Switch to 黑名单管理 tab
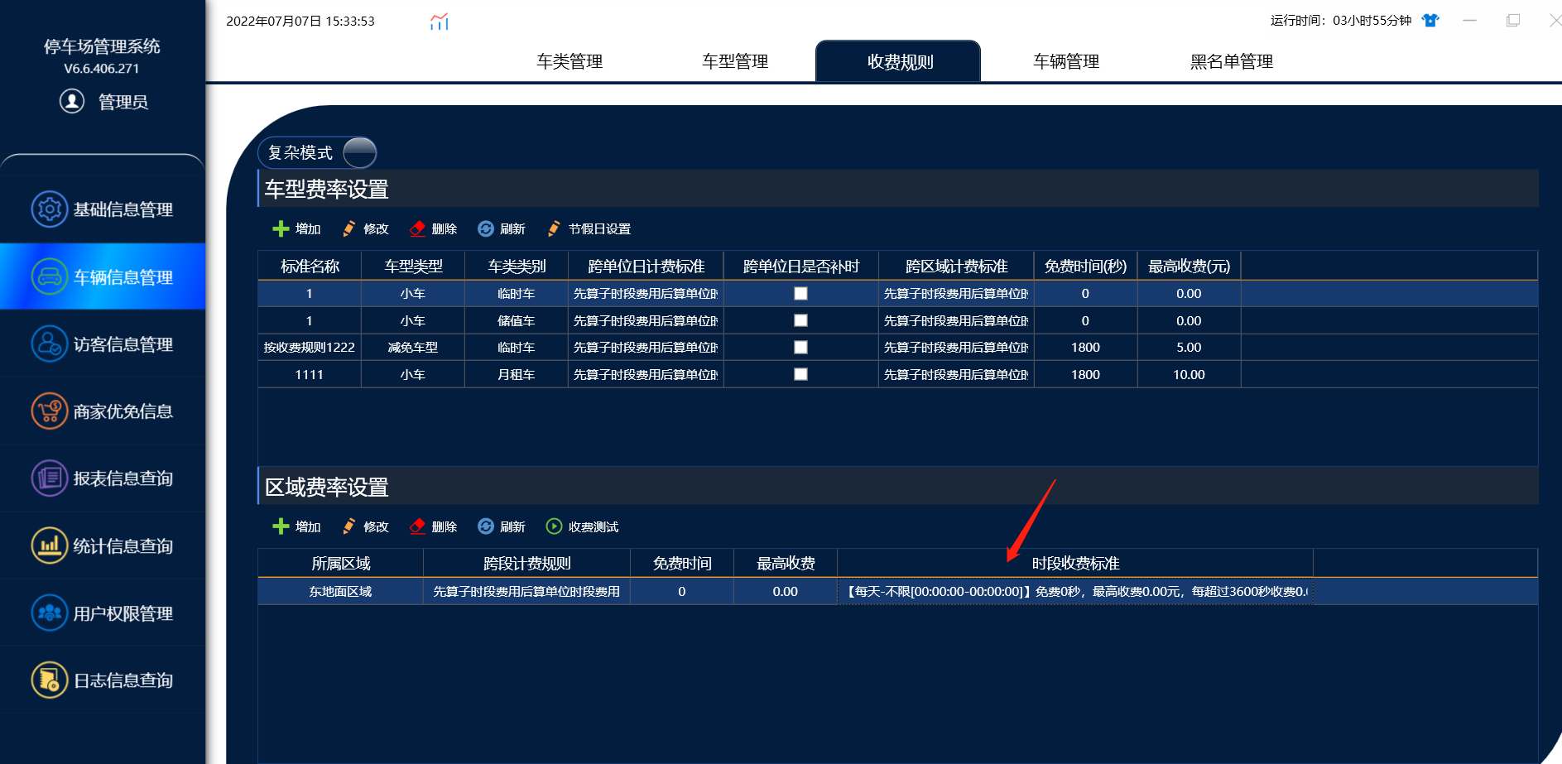Viewport: 1562px width, 764px height. (1232, 61)
